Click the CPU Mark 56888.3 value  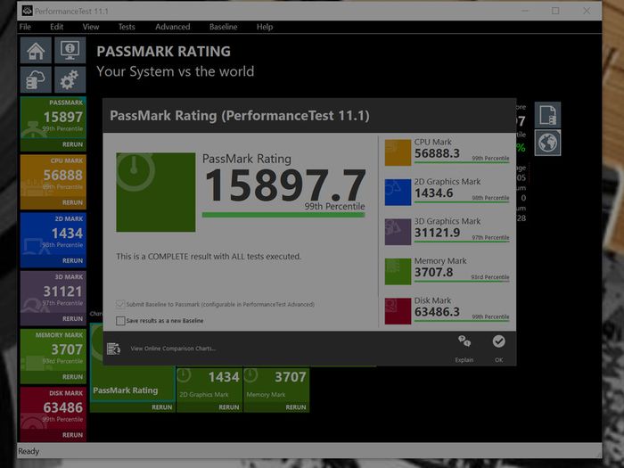[x=437, y=153]
